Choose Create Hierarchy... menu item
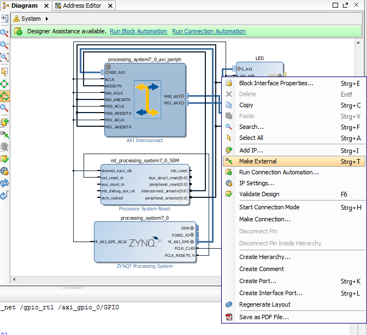367x335 pixels. click(294, 257)
